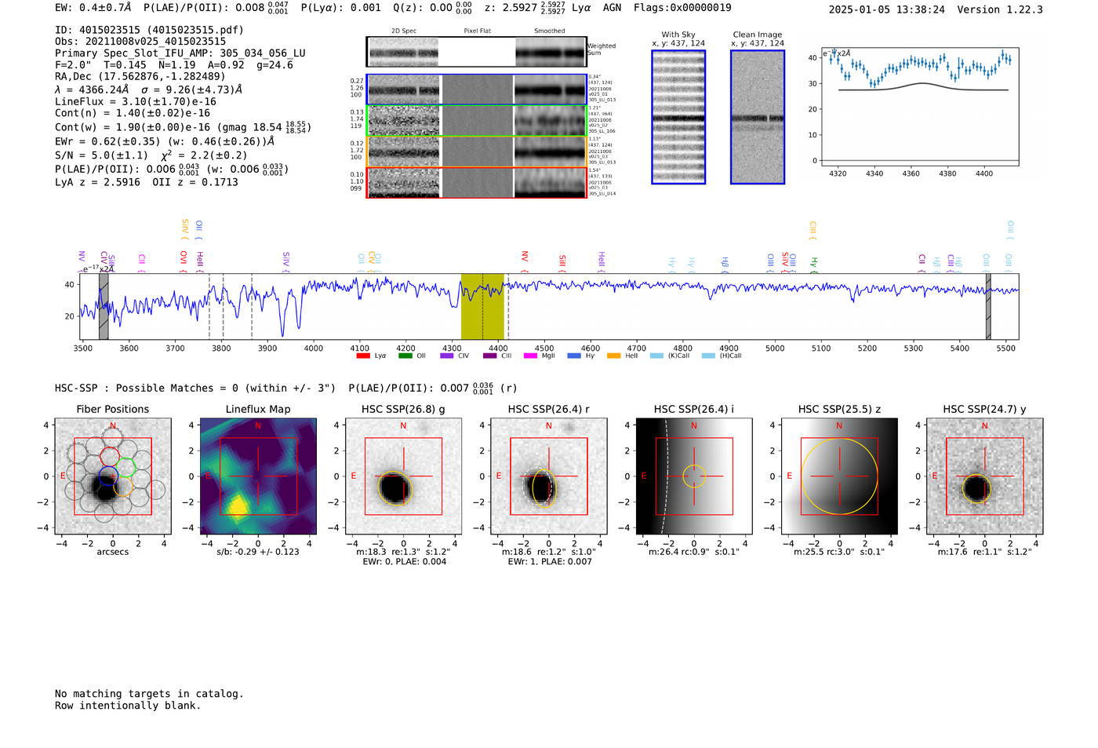
Task: Click the 'P(Lyα): 0.001' header value
Action: [x=340, y=8]
